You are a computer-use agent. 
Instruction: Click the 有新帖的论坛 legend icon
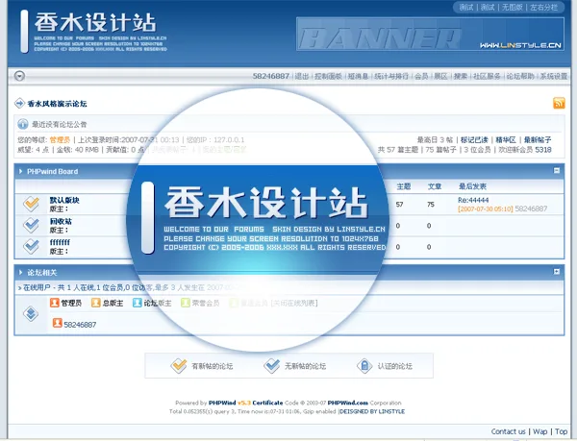[x=179, y=366]
